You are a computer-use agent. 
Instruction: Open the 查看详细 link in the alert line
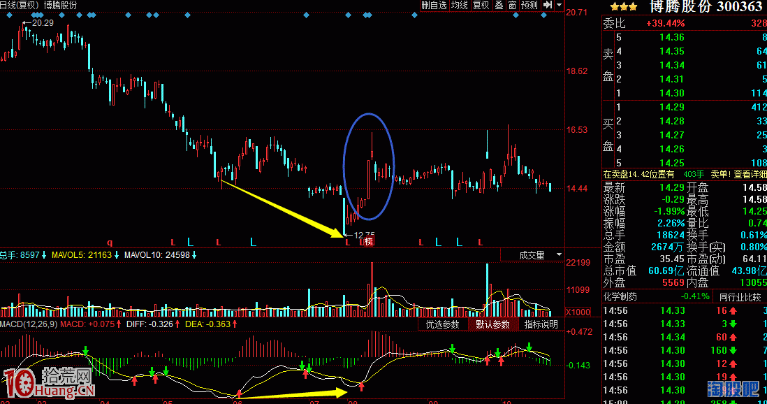coord(750,174)
